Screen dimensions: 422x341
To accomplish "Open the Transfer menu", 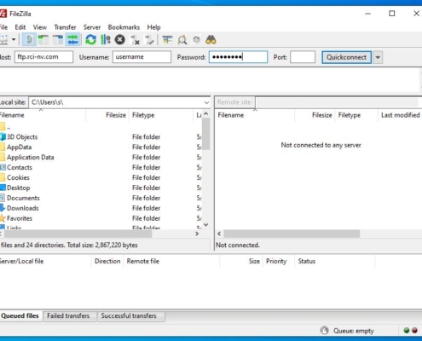I will point(65,27).
